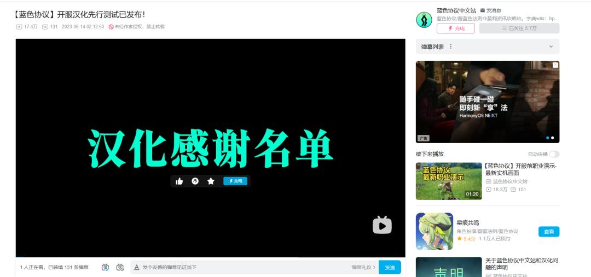
Task: Click the star favorite icon in video
Action: (211, 181)
